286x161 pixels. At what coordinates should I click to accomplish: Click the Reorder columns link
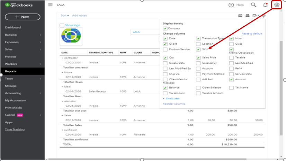tap(174, 104)
